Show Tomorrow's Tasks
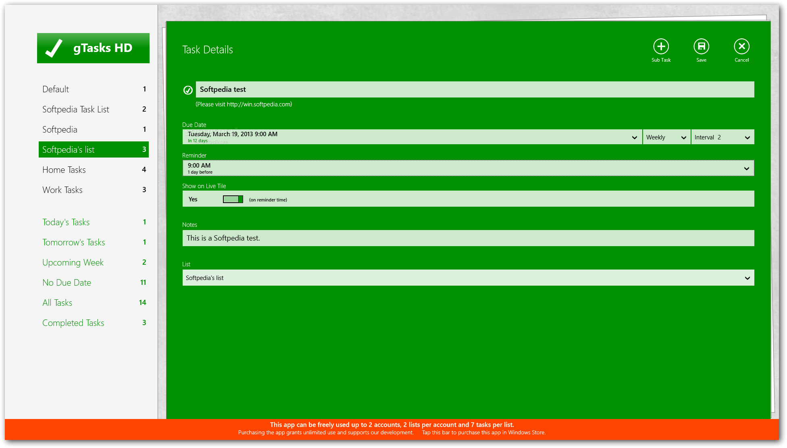Viewport: 787px width, 448px height. [x=94, y=242]
